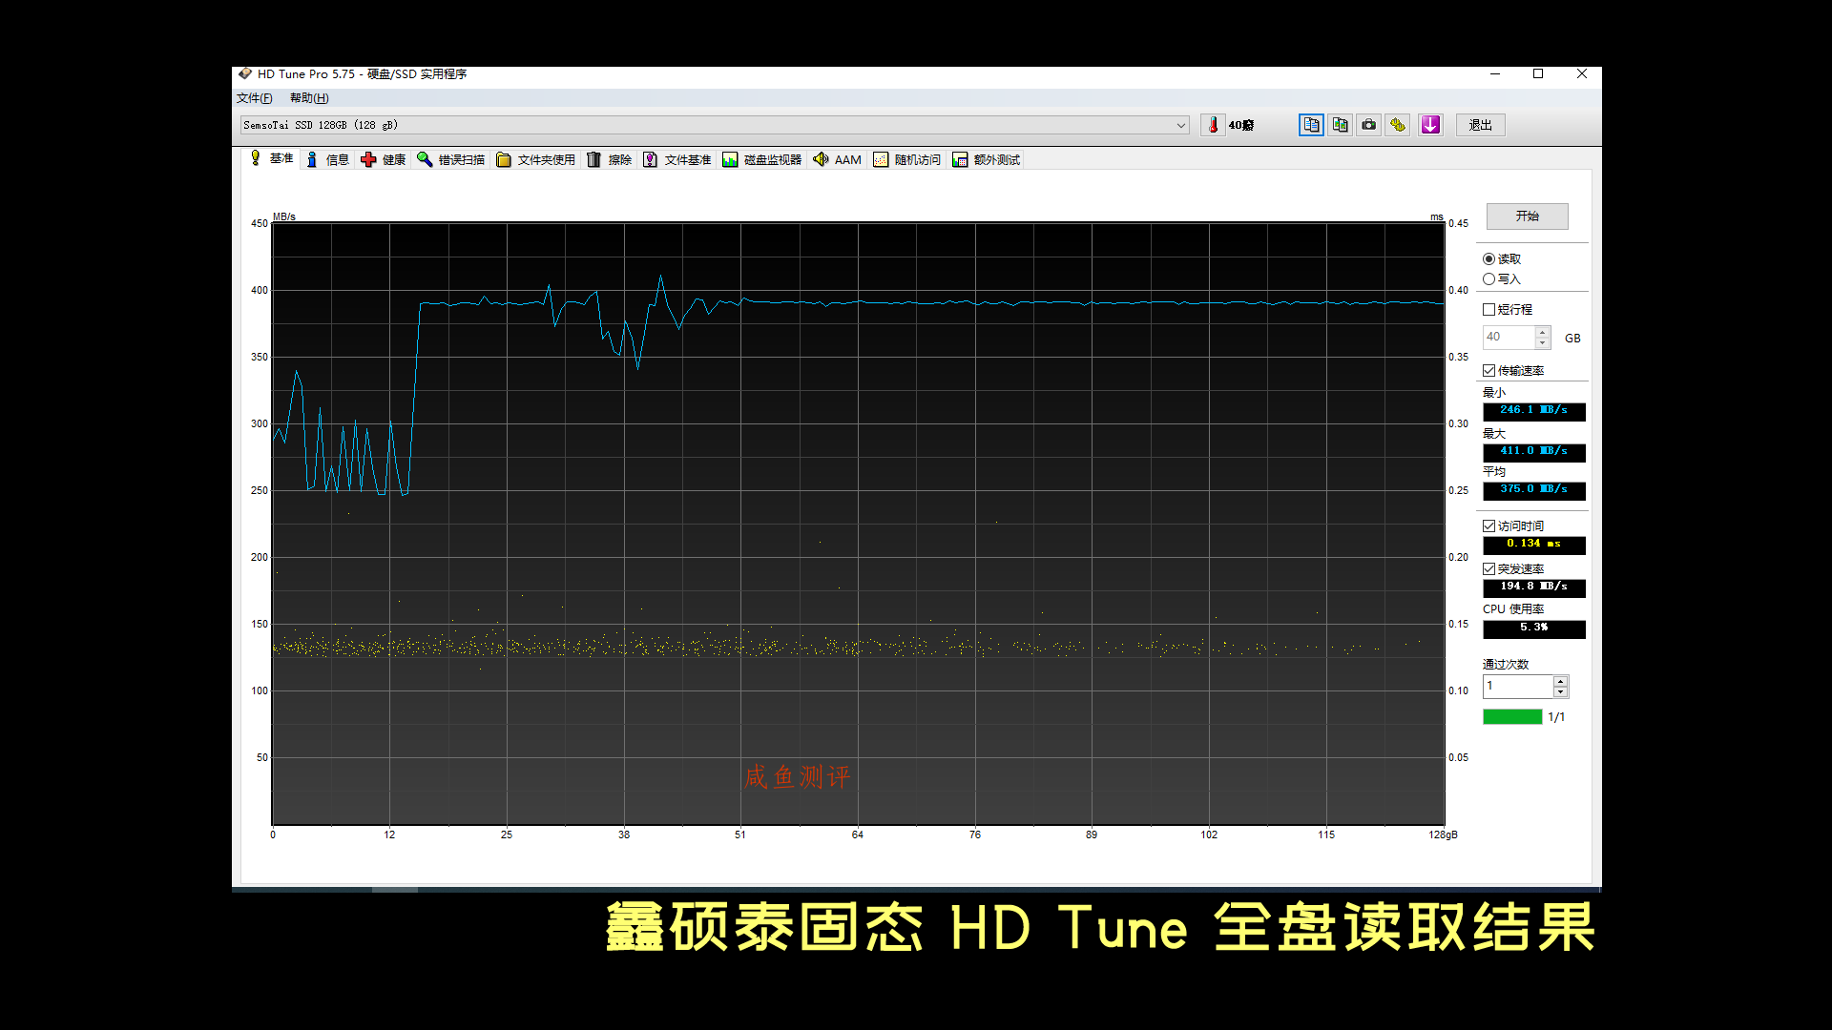The width and height of the screenshot is (1832, 1030).
Task: Click the purple down-arrow tray icon
Action: (1430, 125)
